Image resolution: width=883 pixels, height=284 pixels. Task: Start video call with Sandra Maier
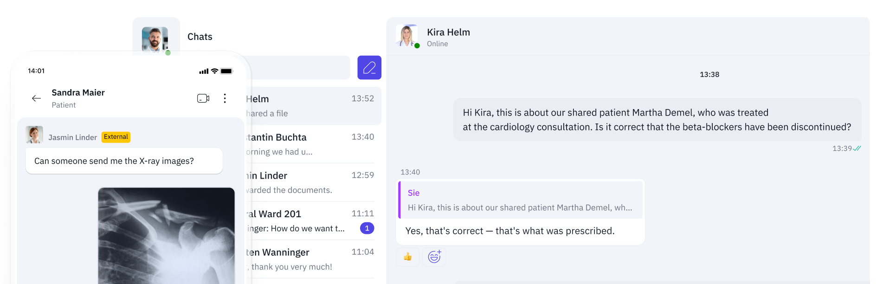point(203,98)
